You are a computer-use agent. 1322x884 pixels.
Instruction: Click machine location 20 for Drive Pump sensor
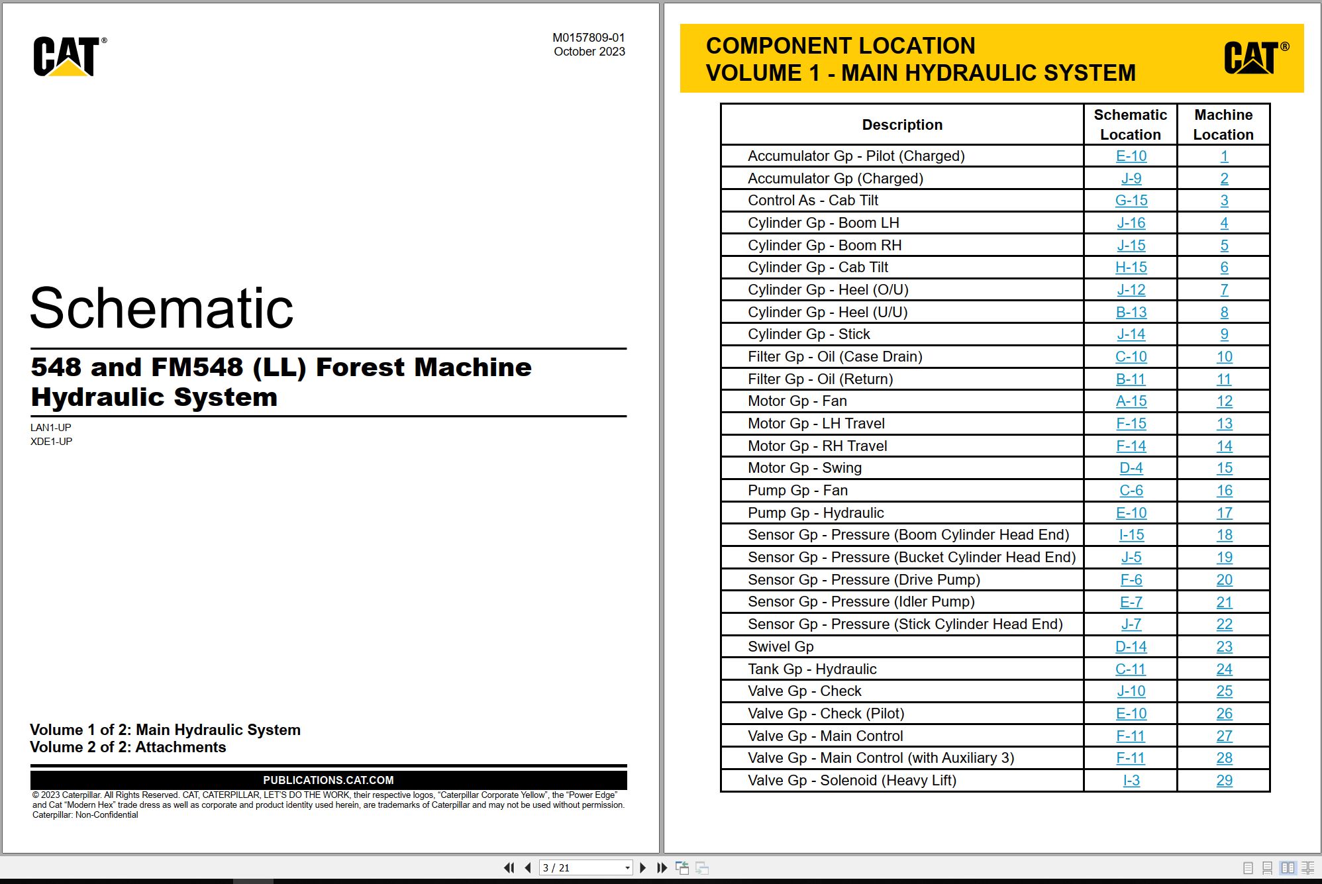(x=1224, y=580)
